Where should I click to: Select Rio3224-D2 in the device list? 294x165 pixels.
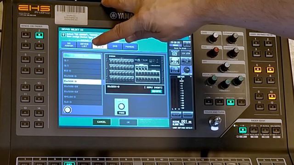pos(83,92)
